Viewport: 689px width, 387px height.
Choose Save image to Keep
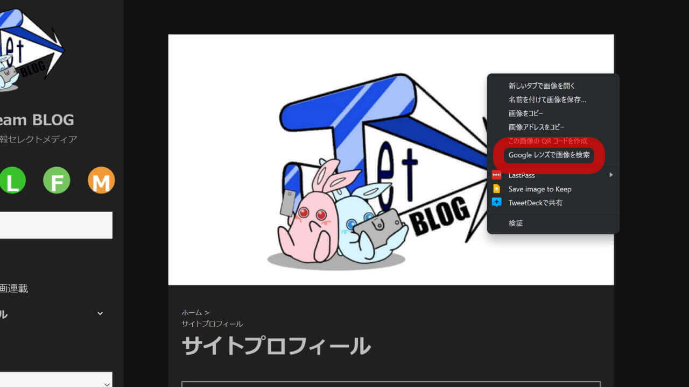539,189
